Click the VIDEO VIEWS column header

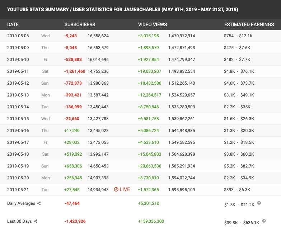(x=153, y=24)
